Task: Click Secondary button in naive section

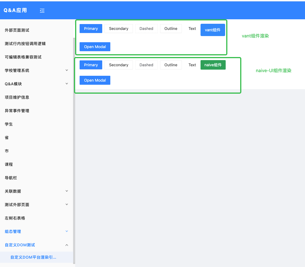Action: coord(119,65)
